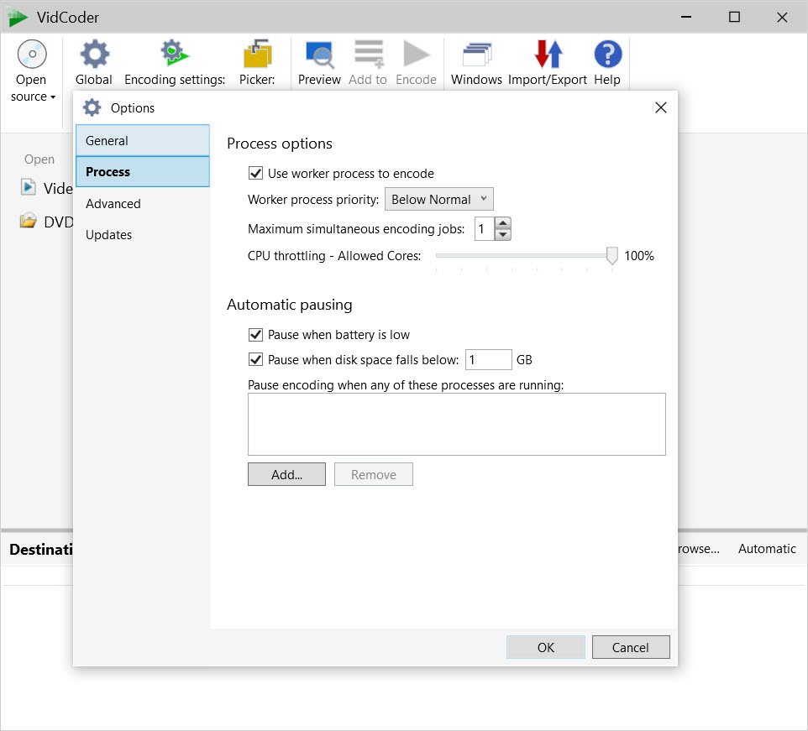The width and height of the screenshot is (808, 731).
Task: Maximize the VidCoder window
Action: 734,17
